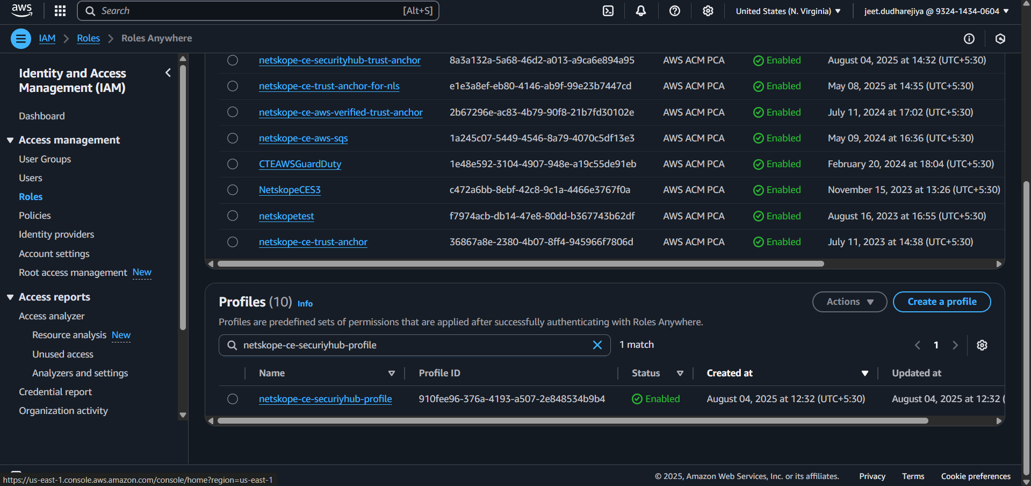Image resolution: width=1031 pixels, height=486 pixels.
Task: Select the netskope-ce-securityhub-trust-anchor radio button
Action: (x=233, y=60)
